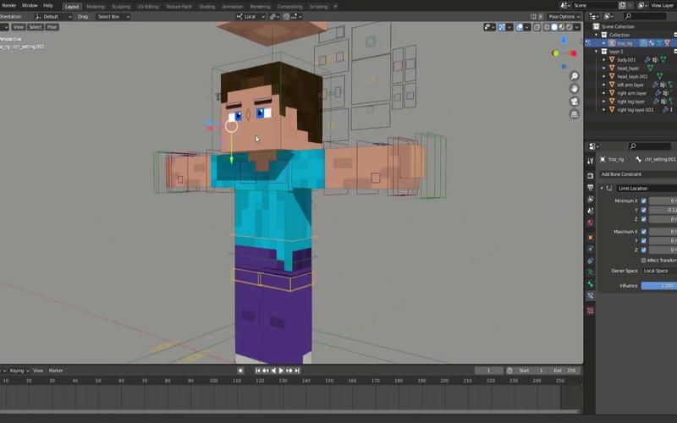Viewport: 677px width, 423px height.
Task: Open the Scene properties tab icon
Action: pyautogui.click(x=590, y=211)
